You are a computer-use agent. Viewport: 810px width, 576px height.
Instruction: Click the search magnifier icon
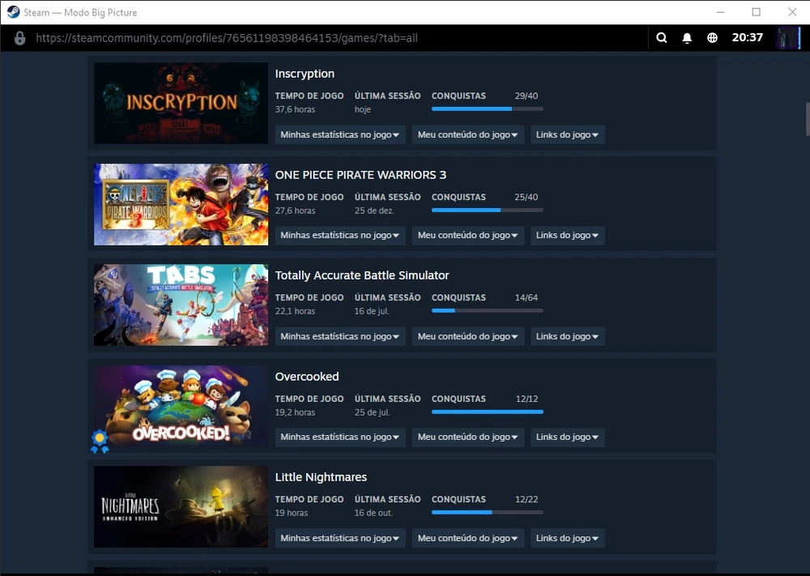tap(662, 38)
